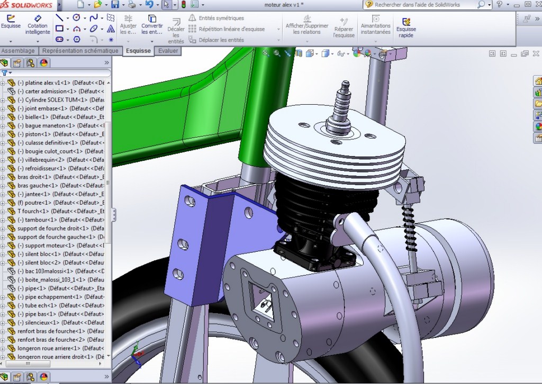Open the Save button dropdown arrow

pos(123,5)
